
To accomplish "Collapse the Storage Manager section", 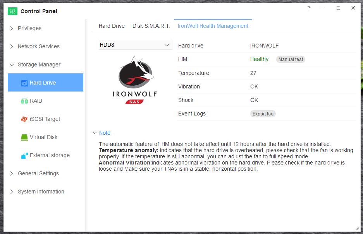I will tap(12, 64).
